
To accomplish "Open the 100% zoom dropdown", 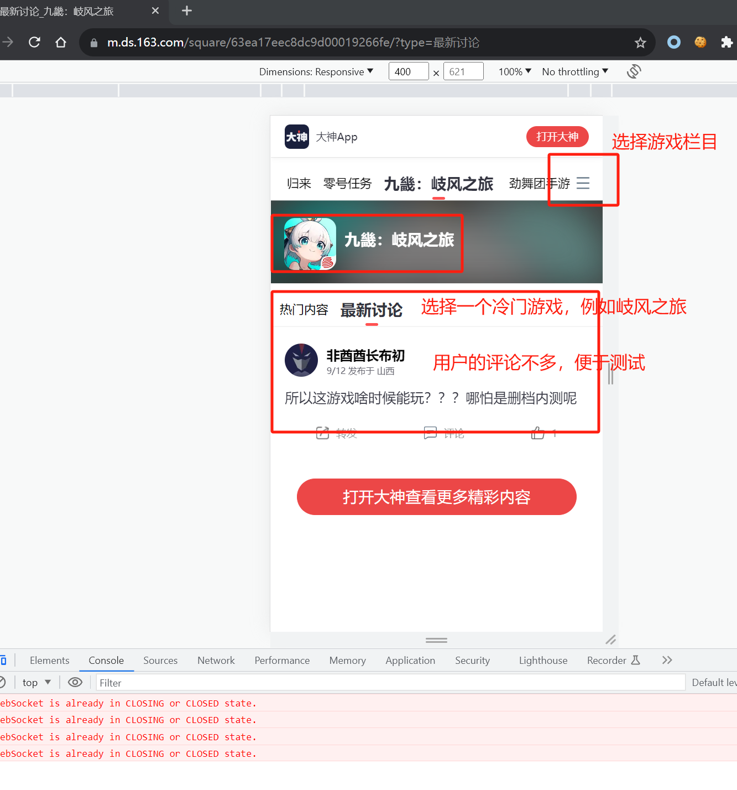I will coord(515,71).
